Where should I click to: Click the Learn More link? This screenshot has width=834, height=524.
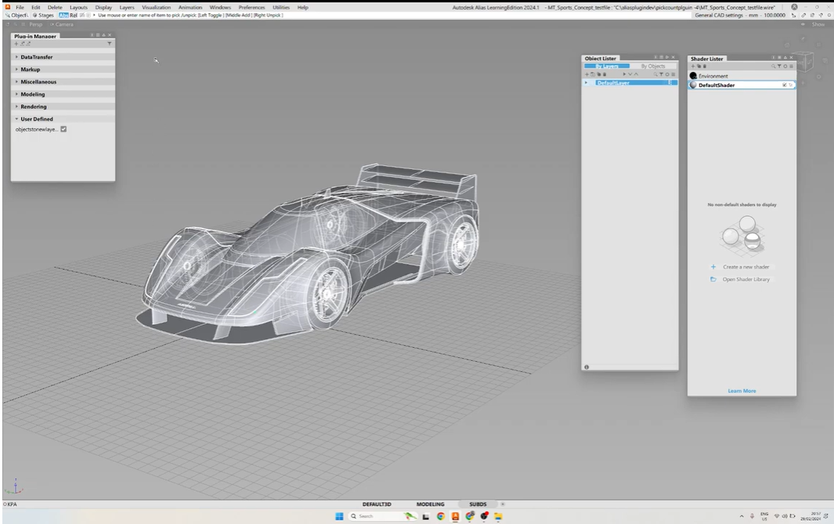pyautogui.click(x=742, y=391)
